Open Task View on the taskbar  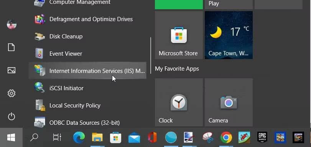[57, 137]
